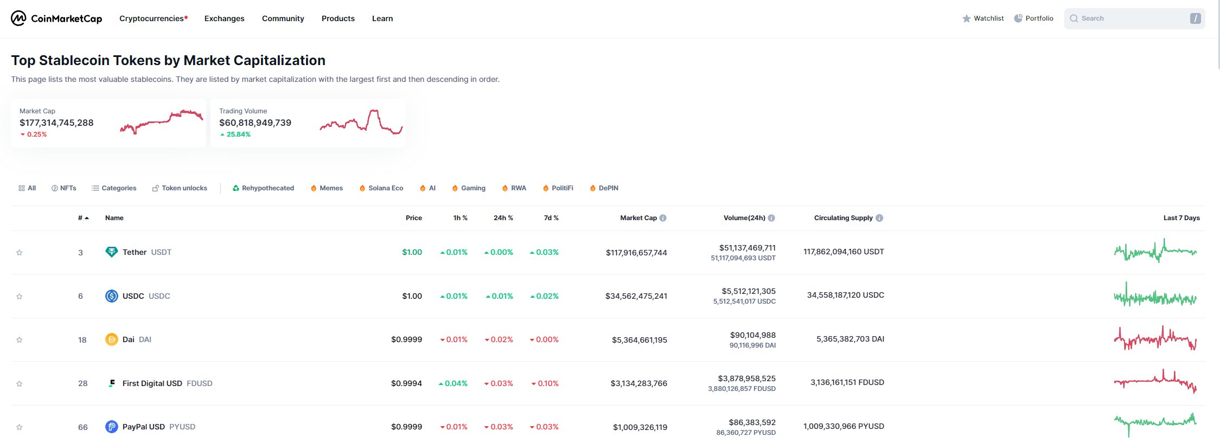Click the Dai coin icon
Image resolution: width=1220 pixels, height=443 pixels.
(111, 339)
